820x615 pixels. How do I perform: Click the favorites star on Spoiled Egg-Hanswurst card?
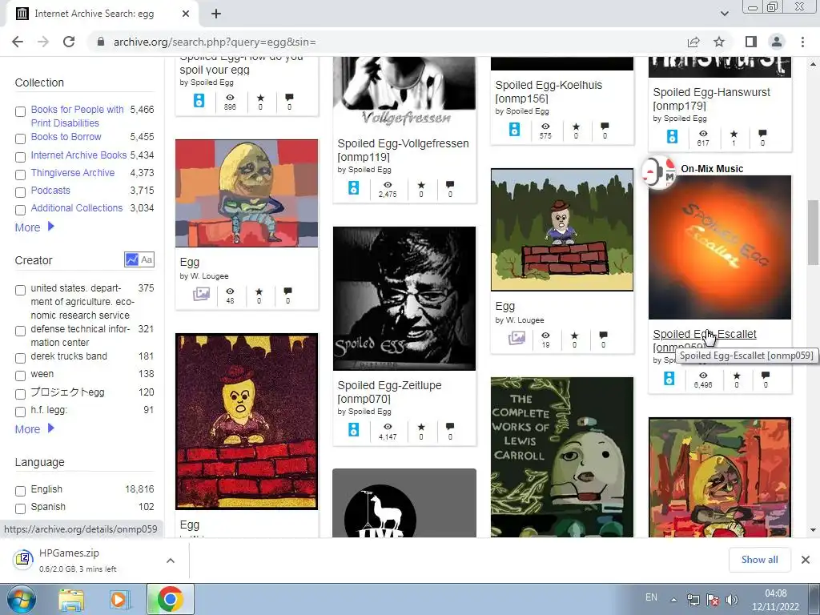click(734, 134)
